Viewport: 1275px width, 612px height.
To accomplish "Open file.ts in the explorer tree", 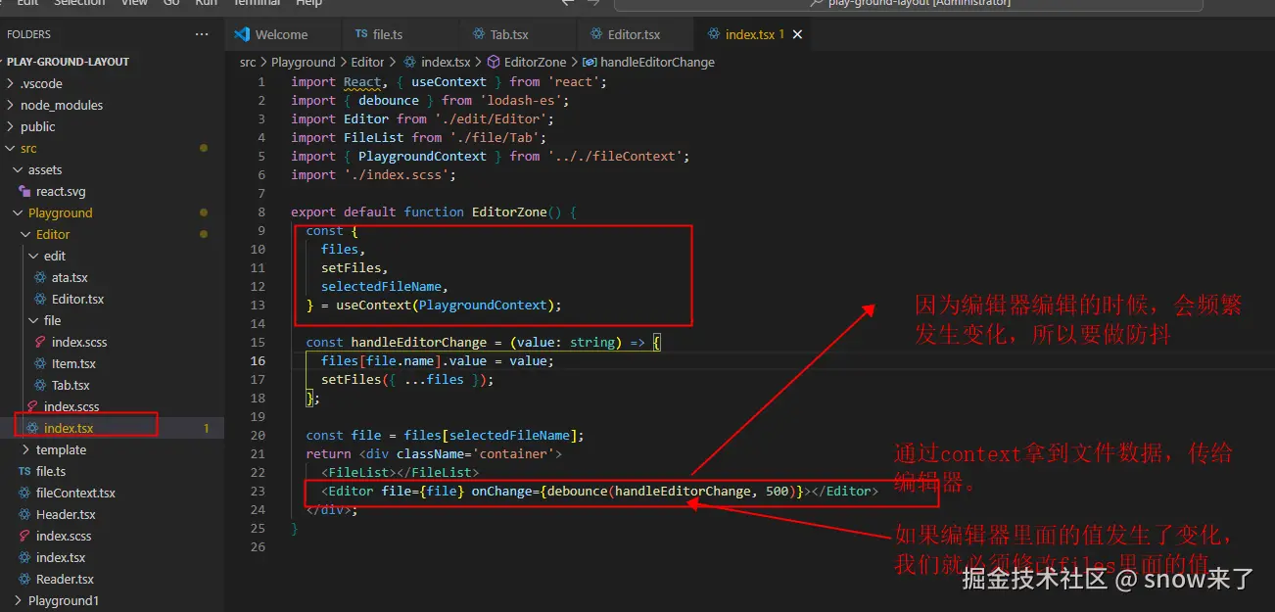I will [x=51, y=471].
